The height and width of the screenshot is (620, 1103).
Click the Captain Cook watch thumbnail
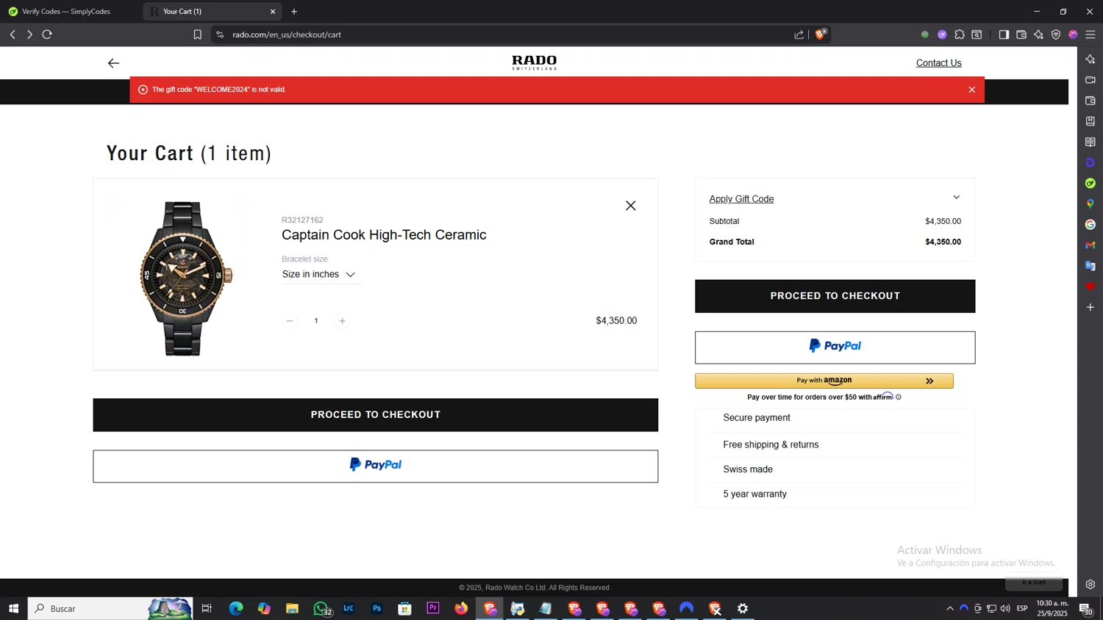click(183, 278)
